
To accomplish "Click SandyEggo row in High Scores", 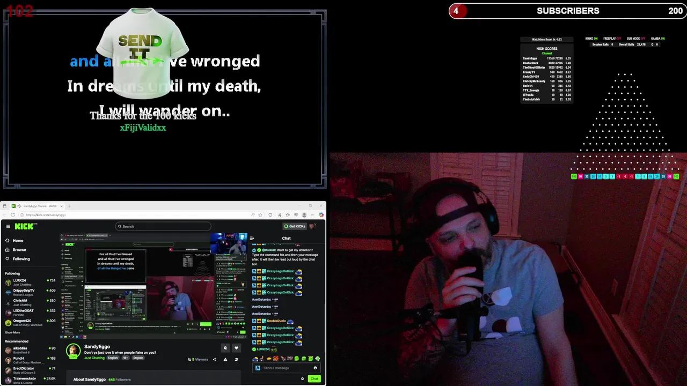I will tap(547, 58).
